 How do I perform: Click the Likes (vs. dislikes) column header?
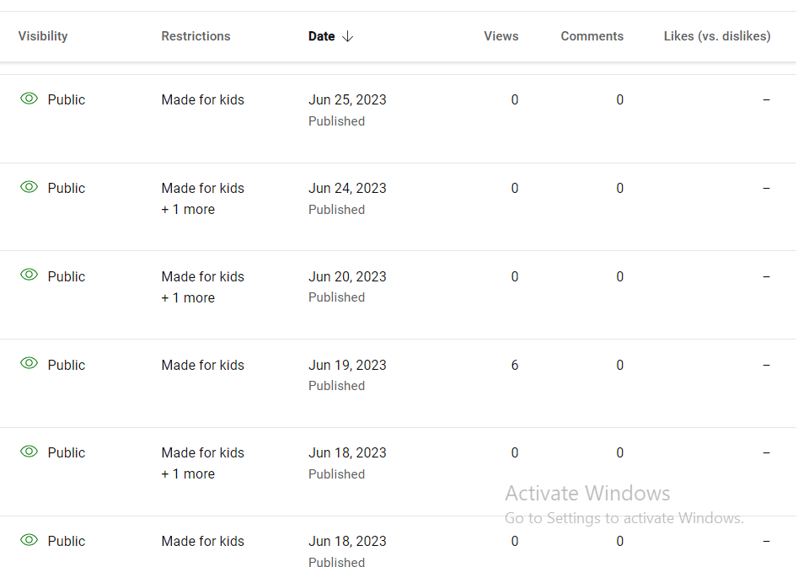[x=717, y=36]
